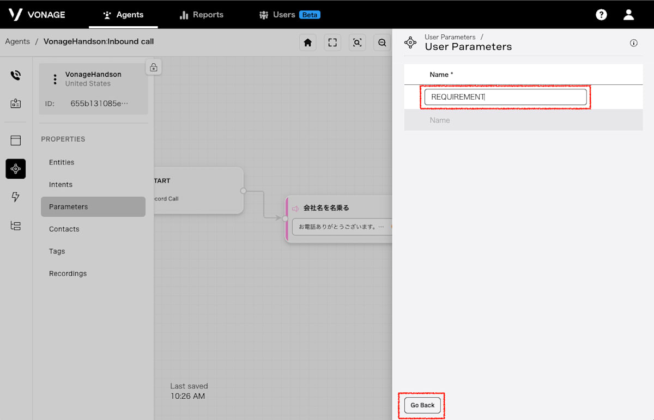Click the VonageHandson agent name
Viewport: 654px width, 420px height.
click(93, 75)
